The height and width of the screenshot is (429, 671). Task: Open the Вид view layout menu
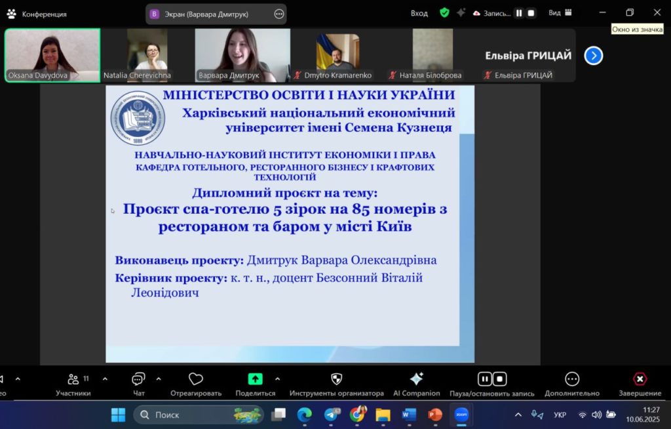tap(560, 13)
